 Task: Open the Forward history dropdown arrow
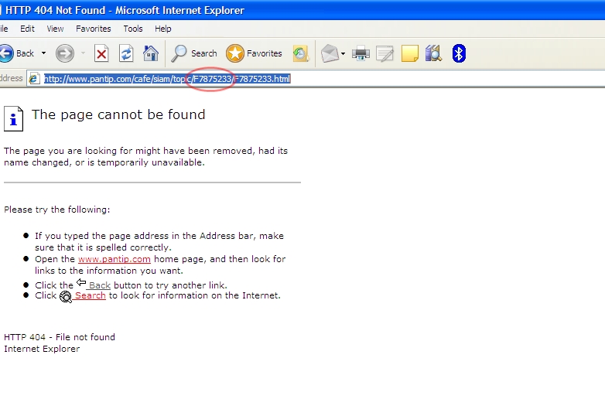tap(83, 53)
